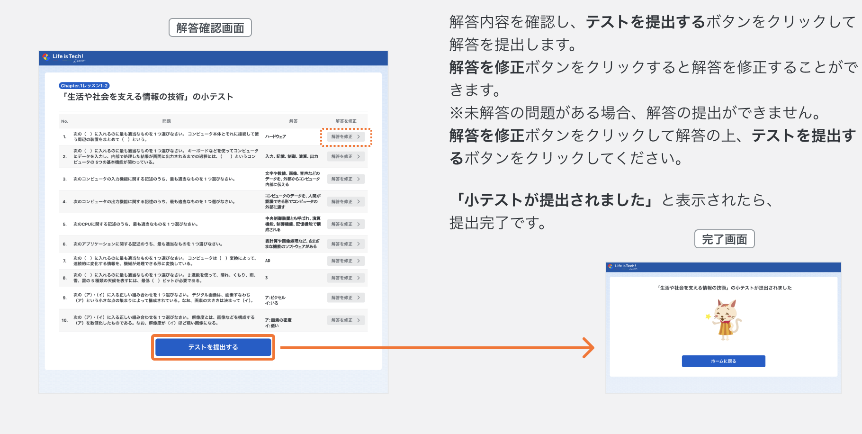862x434 pixels.
Task: Click "解答を修正" for question 6 about アプリケーション
Action: point(346,244)
